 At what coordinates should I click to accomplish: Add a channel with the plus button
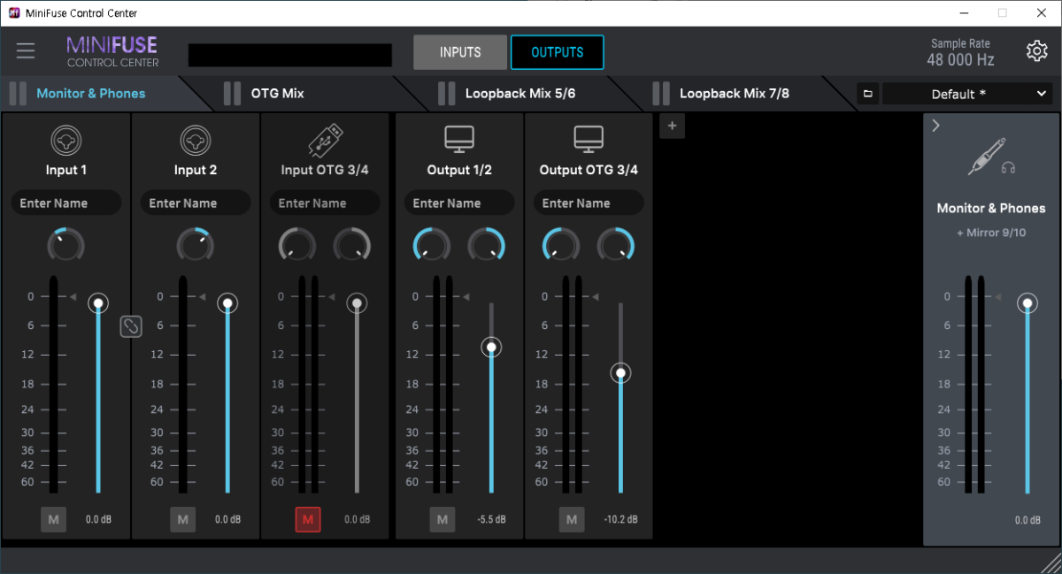pyautogui.click(x=672, y=126)
